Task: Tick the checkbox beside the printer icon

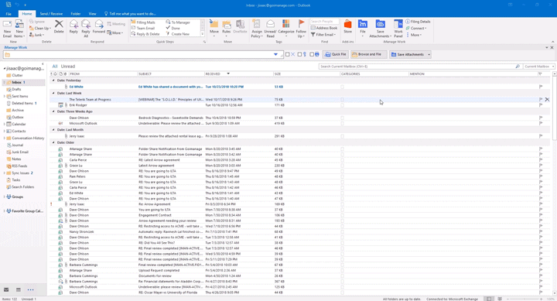Action: (312, 54)
